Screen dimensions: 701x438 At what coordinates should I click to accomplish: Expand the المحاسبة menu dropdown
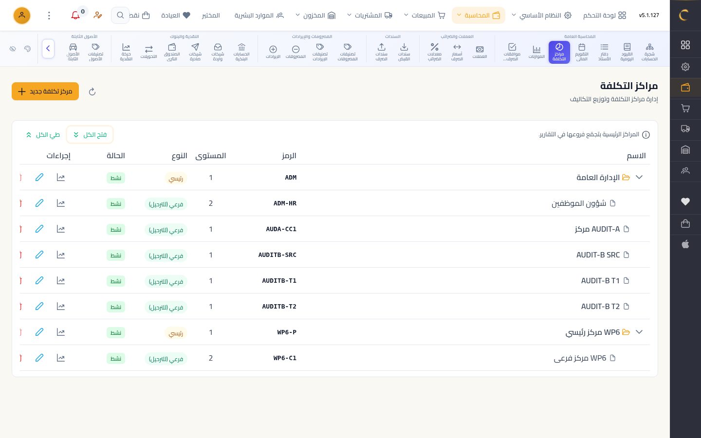click(478, 16)
